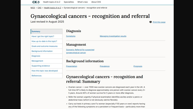193x109 pixels.
Task: Click Print this page link
Action: pyautogui.click(x=159, y=22)
